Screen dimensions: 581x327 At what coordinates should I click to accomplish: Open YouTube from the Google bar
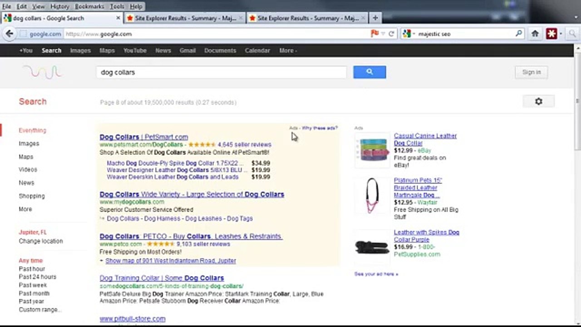(x=135, y=50)
